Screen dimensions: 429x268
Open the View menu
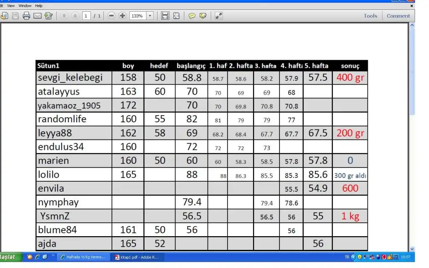(x=10, y=6)
